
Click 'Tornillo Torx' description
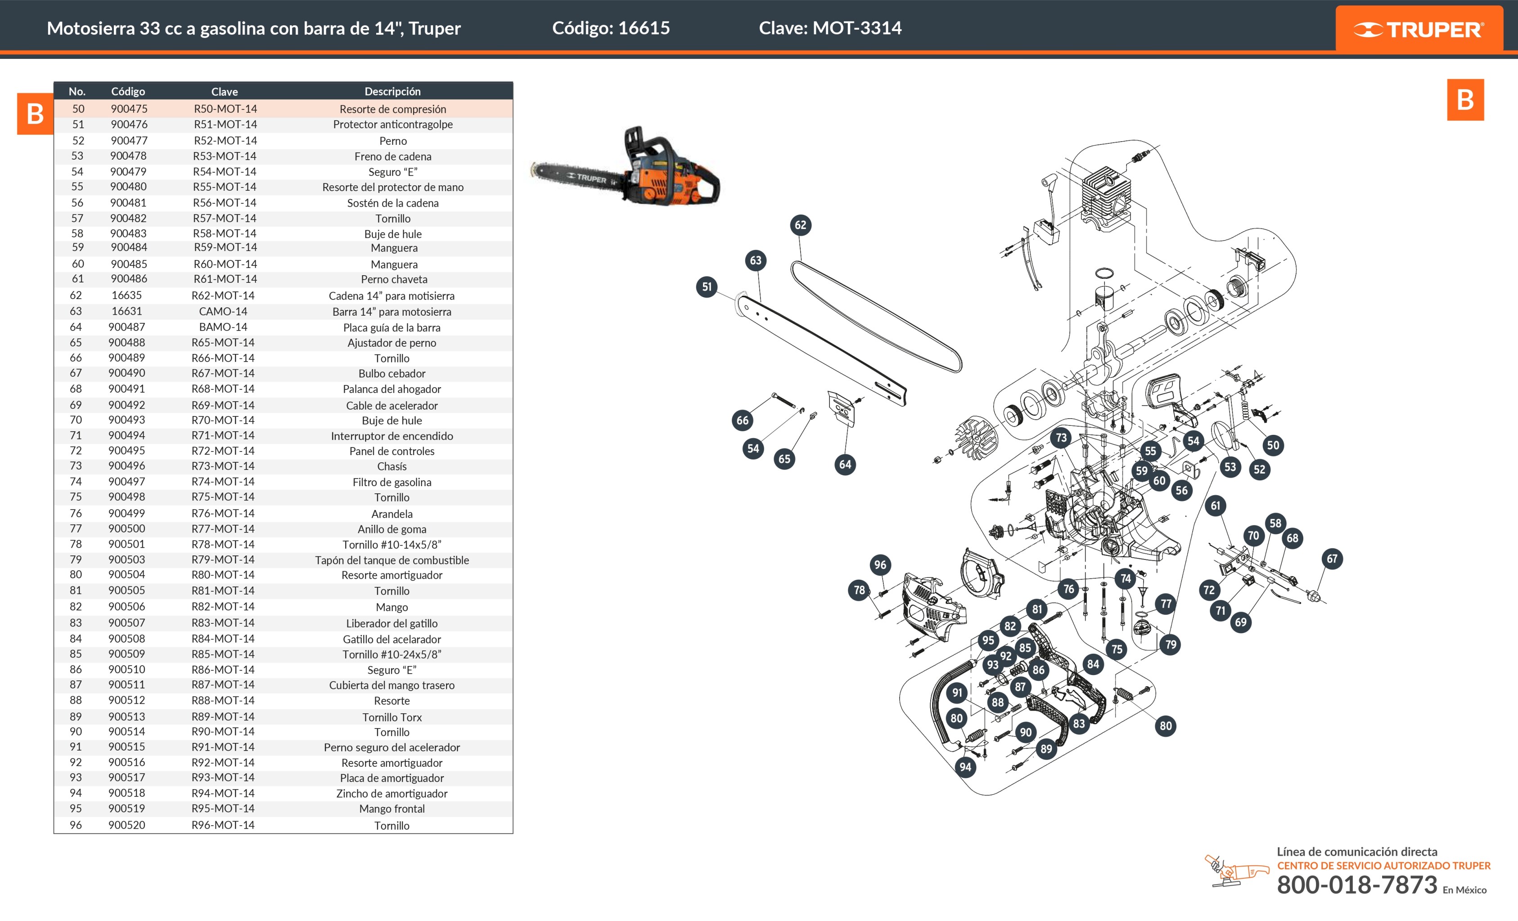click(392, 717)
